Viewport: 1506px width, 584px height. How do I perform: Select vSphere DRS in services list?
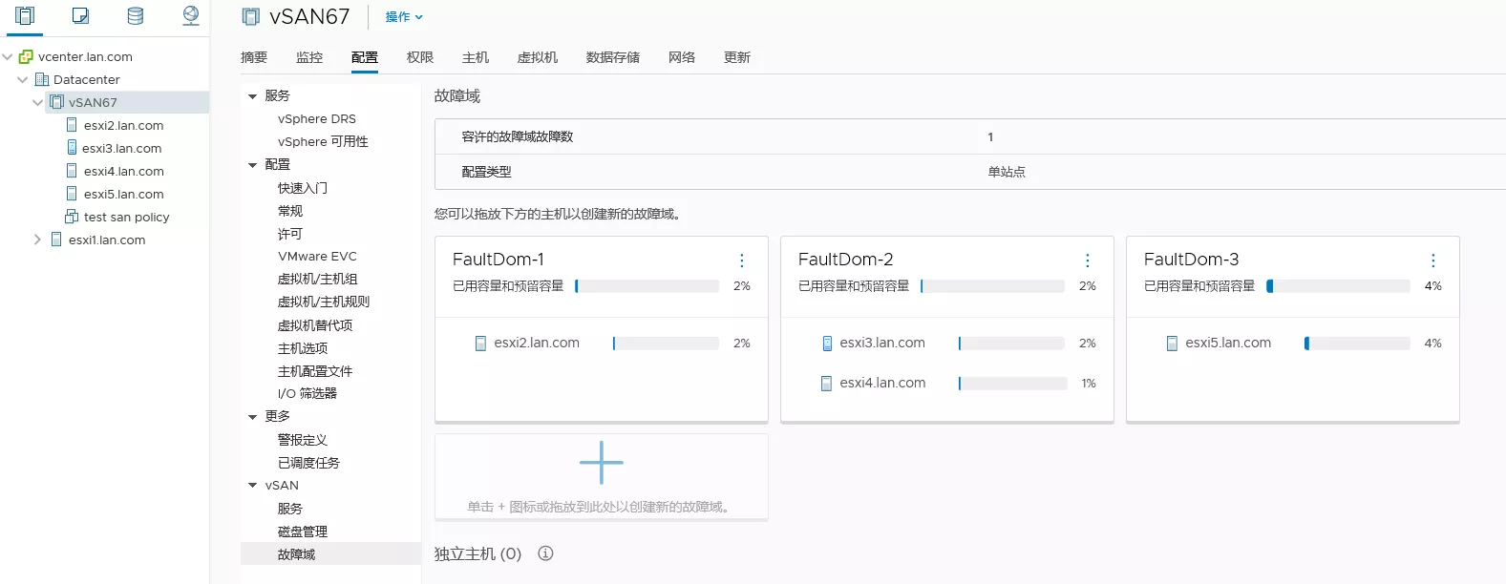(x=316, y=119)
